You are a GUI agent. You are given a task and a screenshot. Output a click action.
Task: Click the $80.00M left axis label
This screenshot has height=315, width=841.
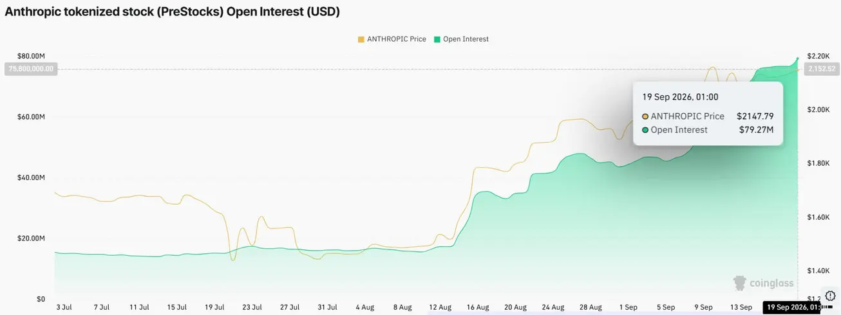pyautogui.click(x=32, y=57)
